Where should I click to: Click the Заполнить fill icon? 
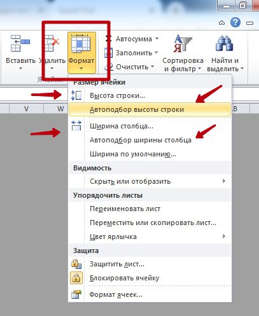(x=108, y=53)
